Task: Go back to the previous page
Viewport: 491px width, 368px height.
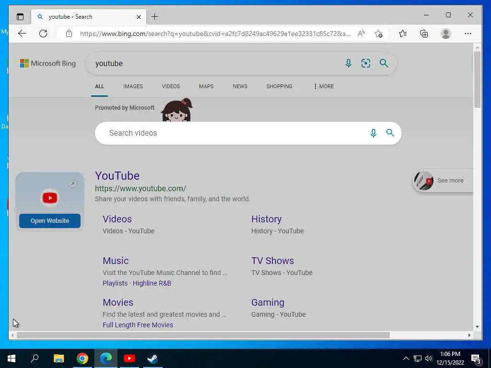Action: (x=22, y=34)
